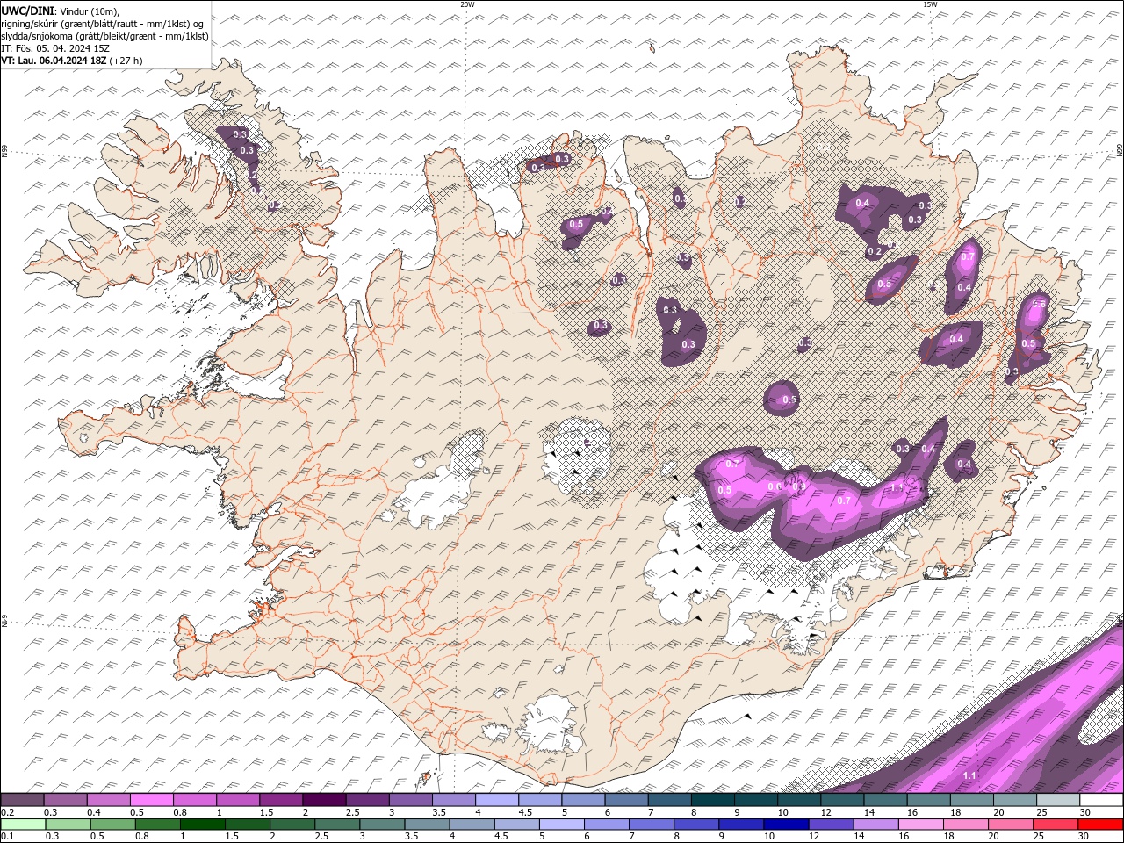
Task: Click the 'UWC/DINI: Vindur (10m),' title text
Action: point(61,11)
